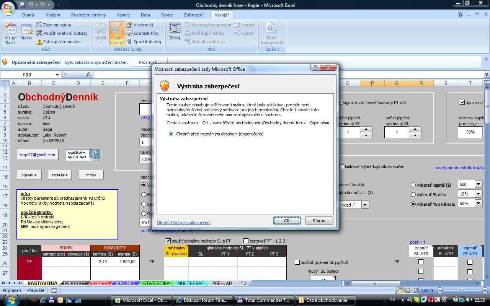Click the dialog help question mark
Viewport: 490px width, 306px height.
315,68
